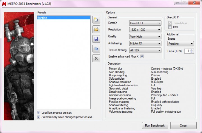Open the Texture filtering dropdown
The image size is (202, 133).
(x=145, y=50)
